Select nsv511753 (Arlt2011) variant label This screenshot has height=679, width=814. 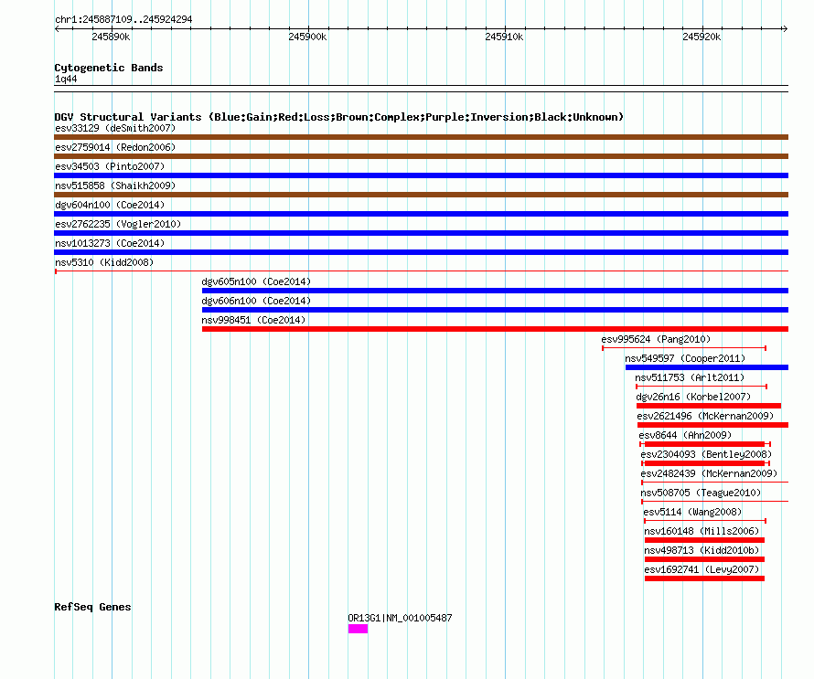(690, 377)
